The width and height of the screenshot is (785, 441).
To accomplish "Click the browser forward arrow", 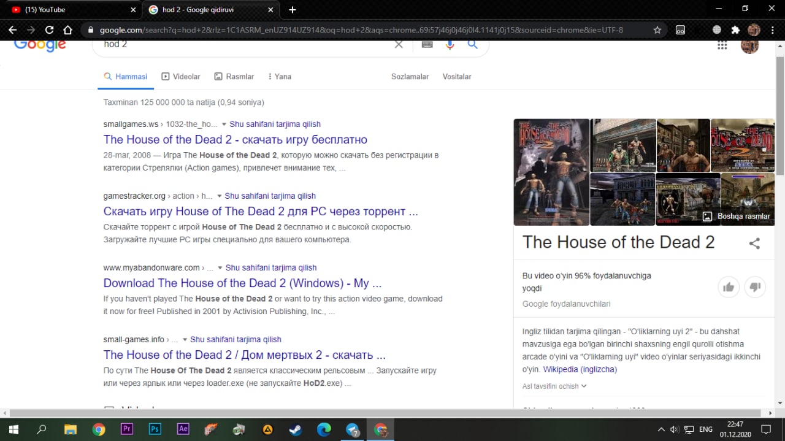I will (x=31, y=29).
